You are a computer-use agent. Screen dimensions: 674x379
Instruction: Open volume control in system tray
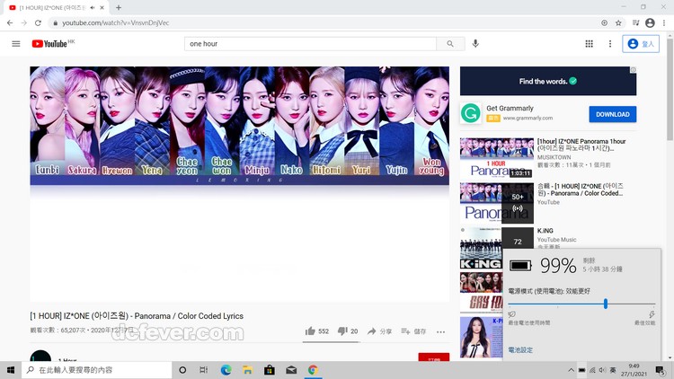[602, 370]
